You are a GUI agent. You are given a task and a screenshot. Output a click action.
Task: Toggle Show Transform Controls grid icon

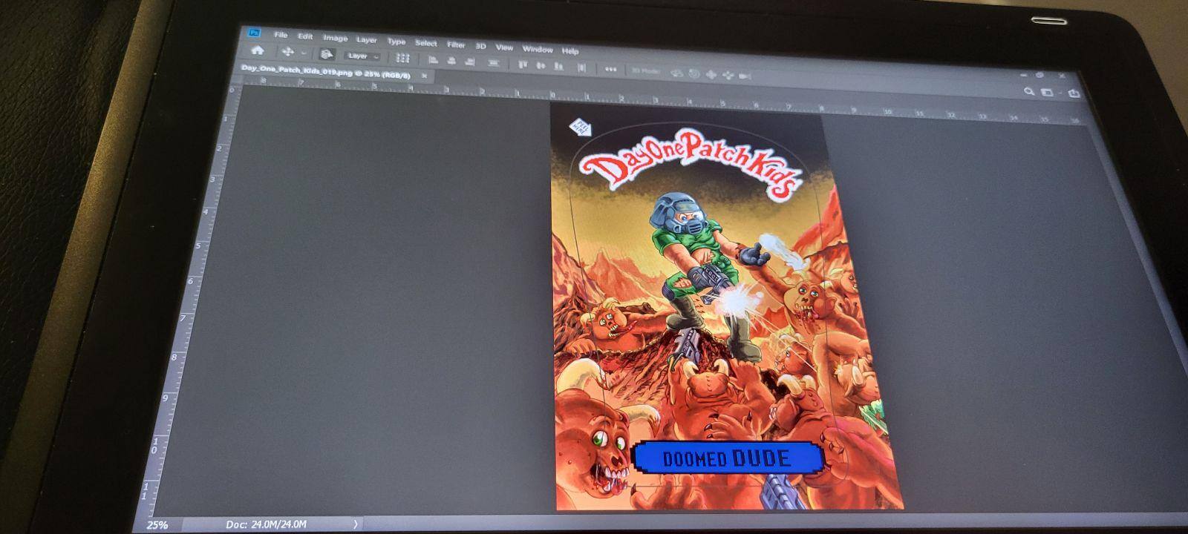coord(402,58)
